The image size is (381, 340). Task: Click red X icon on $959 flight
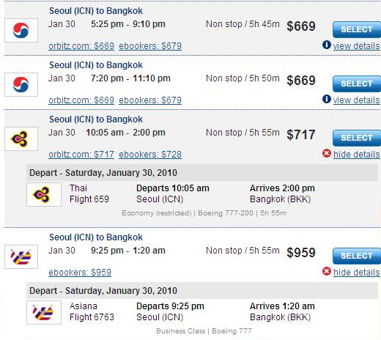tap(327, 271)
